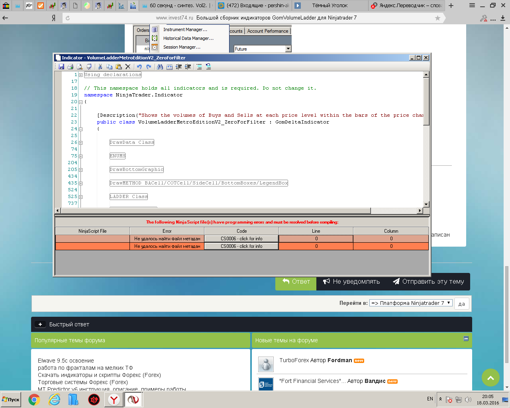The width and height of the screenshot is (510, 408).
Task: Click the Print icon in editor toolbar
Action: [70, 67]
